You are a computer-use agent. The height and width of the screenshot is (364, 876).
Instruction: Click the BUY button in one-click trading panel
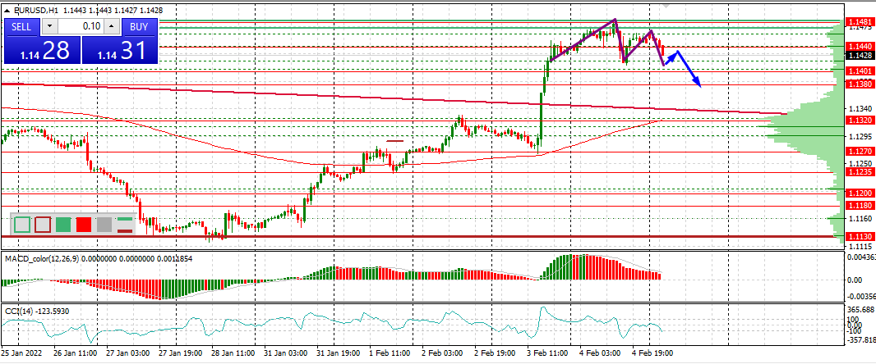[x=139, y=26]
